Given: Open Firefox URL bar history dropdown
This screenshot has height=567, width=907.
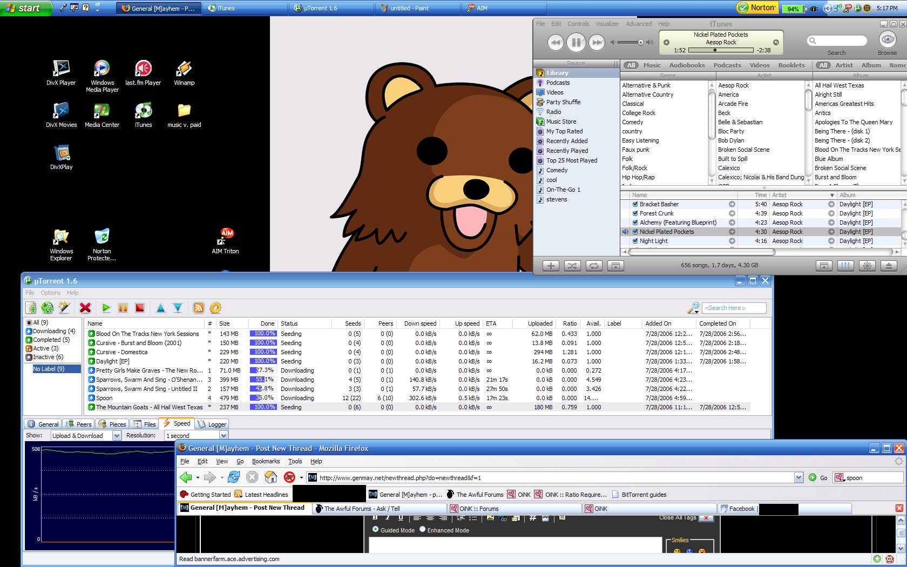Looking at the screenshot, I should [x=798, y=477].
